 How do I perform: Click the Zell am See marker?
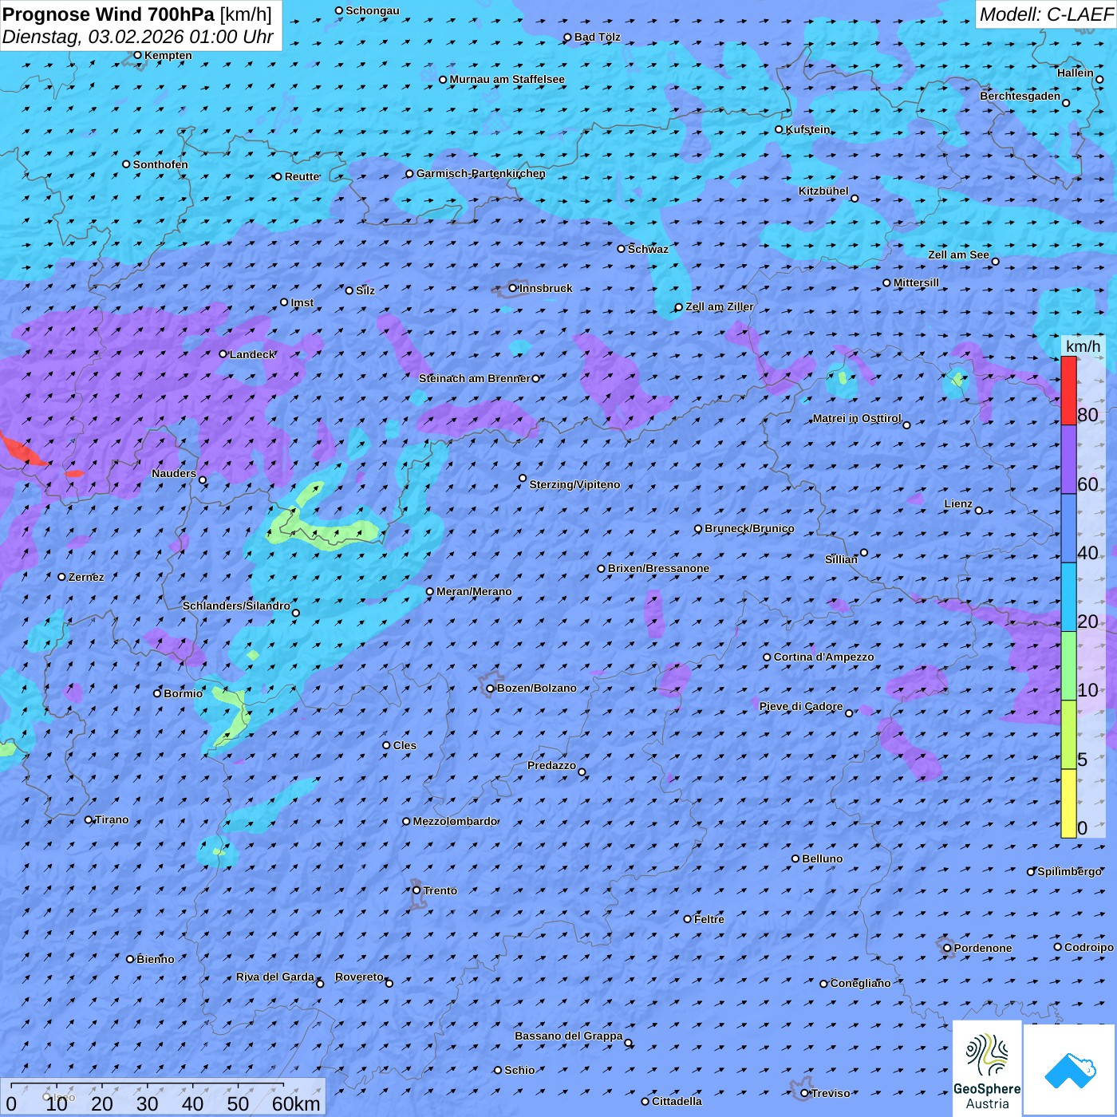coord(995,262)
